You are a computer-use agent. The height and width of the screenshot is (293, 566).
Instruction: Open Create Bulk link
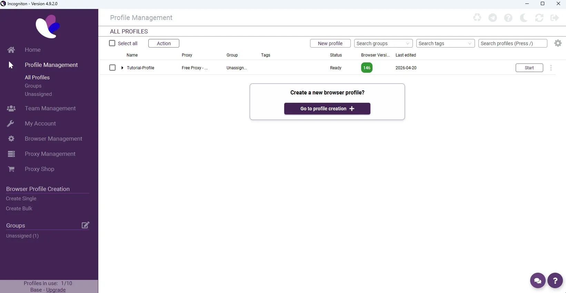[19, 209]
